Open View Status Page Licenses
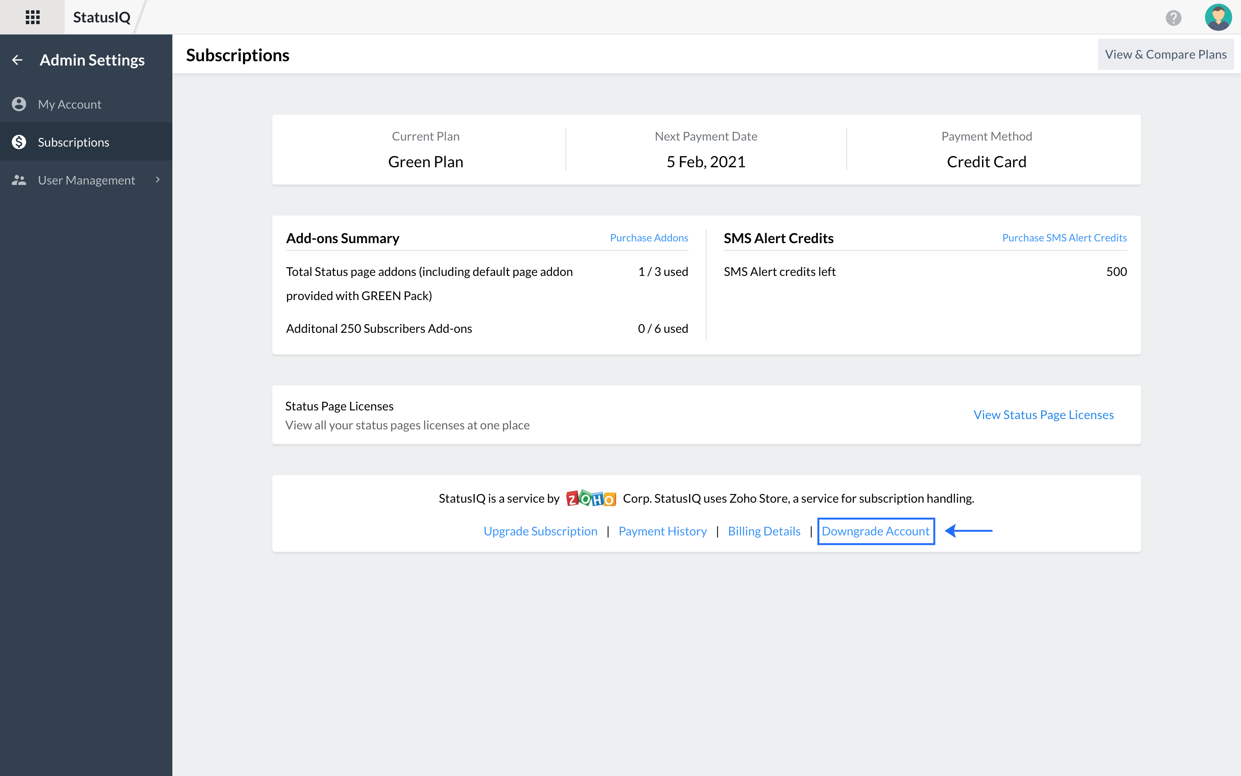 point(1043,414)
